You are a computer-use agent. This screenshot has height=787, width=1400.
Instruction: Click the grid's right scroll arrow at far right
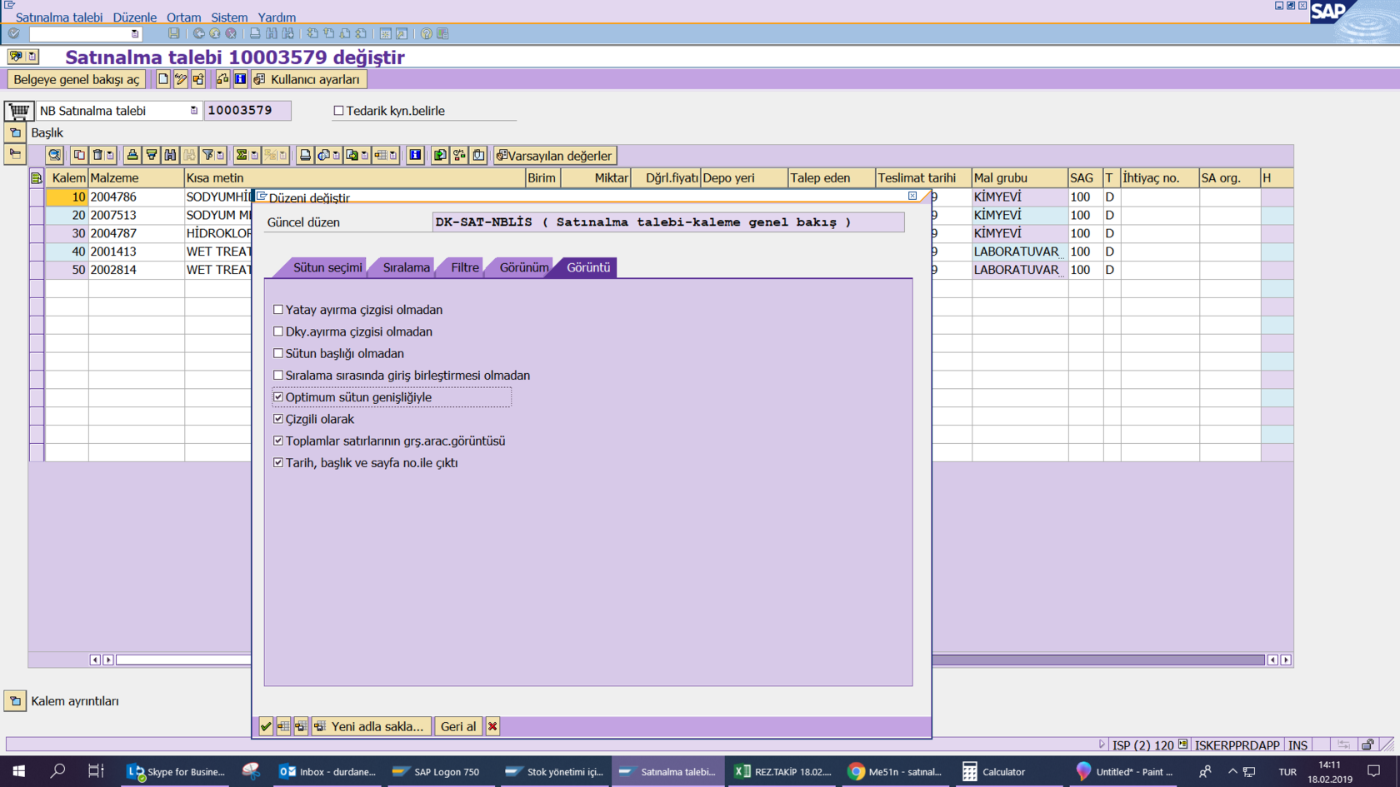point(1286,660)
